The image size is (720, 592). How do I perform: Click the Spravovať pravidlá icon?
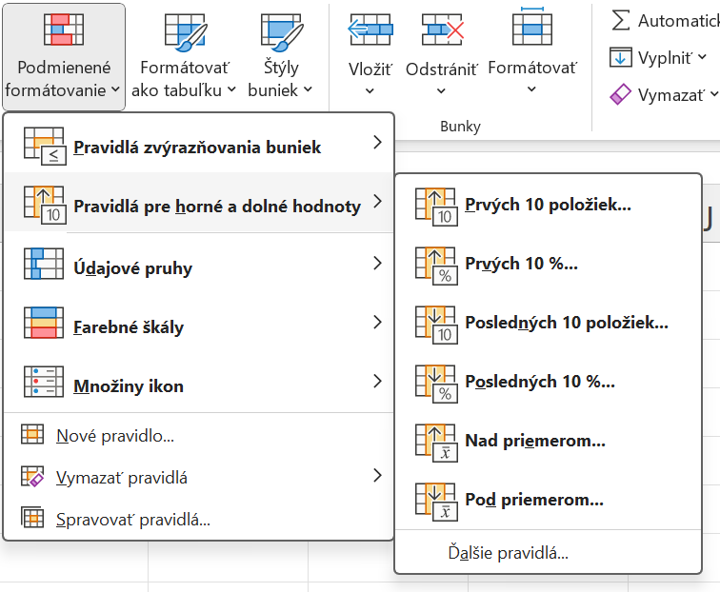click(x=32, y=519)
